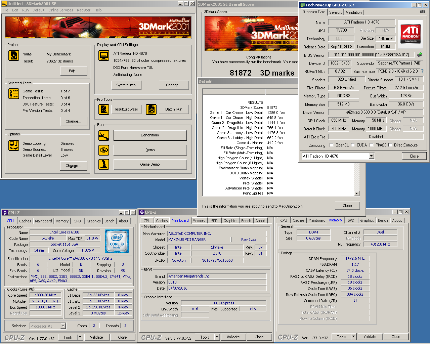The image size is (430, 344).
Task: Click the Change button under Selected Tests
Action: point(74,121)
